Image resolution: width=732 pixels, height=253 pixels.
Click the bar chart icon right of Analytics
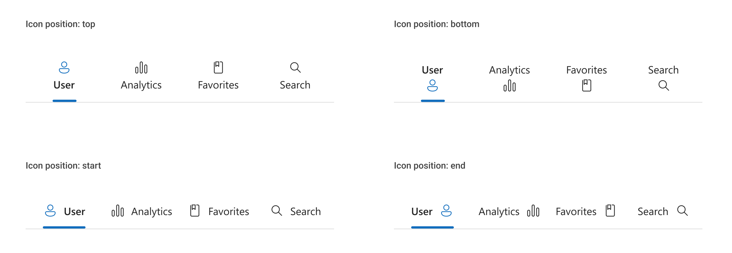pyautogui.click(x=533, y=211)
